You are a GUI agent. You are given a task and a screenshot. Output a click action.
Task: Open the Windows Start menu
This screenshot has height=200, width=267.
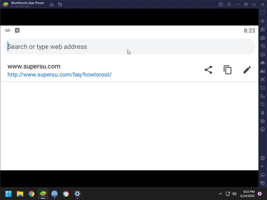coord(8,194)
